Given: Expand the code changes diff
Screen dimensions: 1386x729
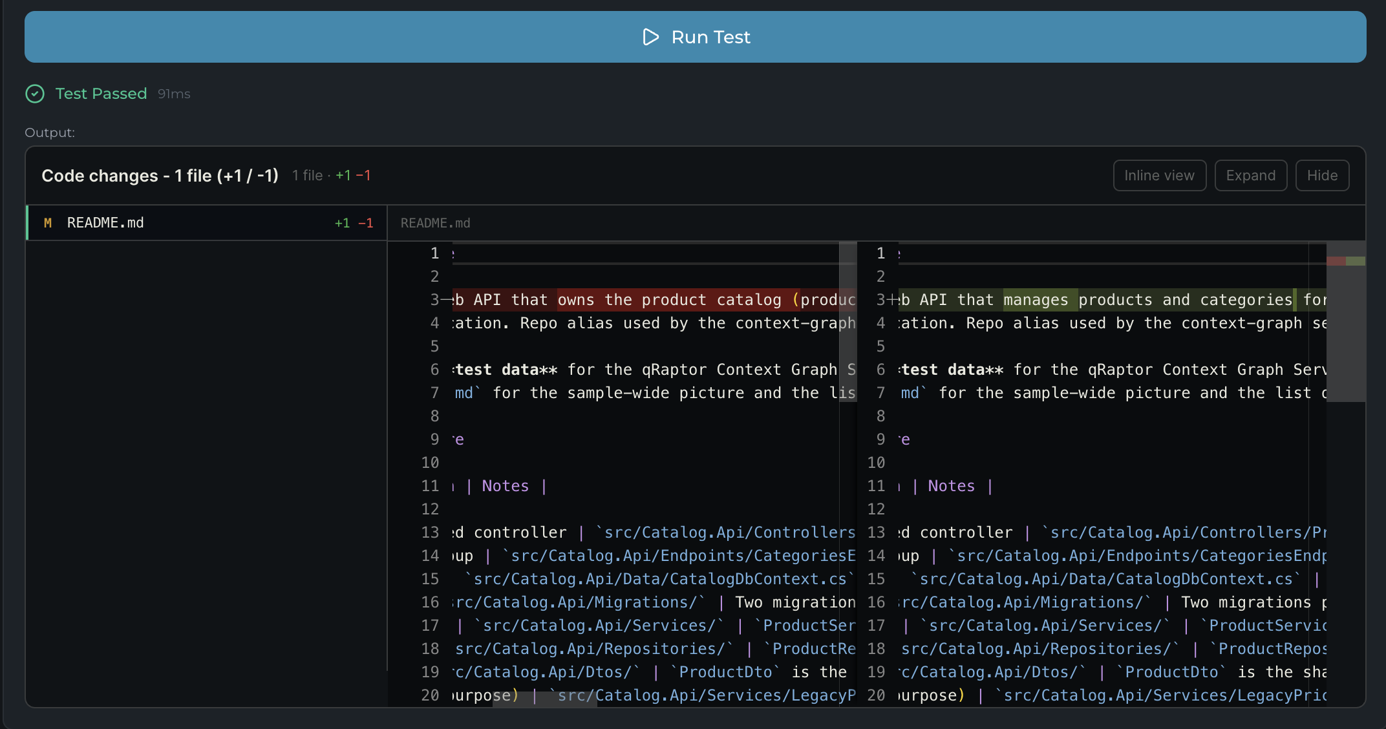Looking at the screenshot, I should [1250, 175].
